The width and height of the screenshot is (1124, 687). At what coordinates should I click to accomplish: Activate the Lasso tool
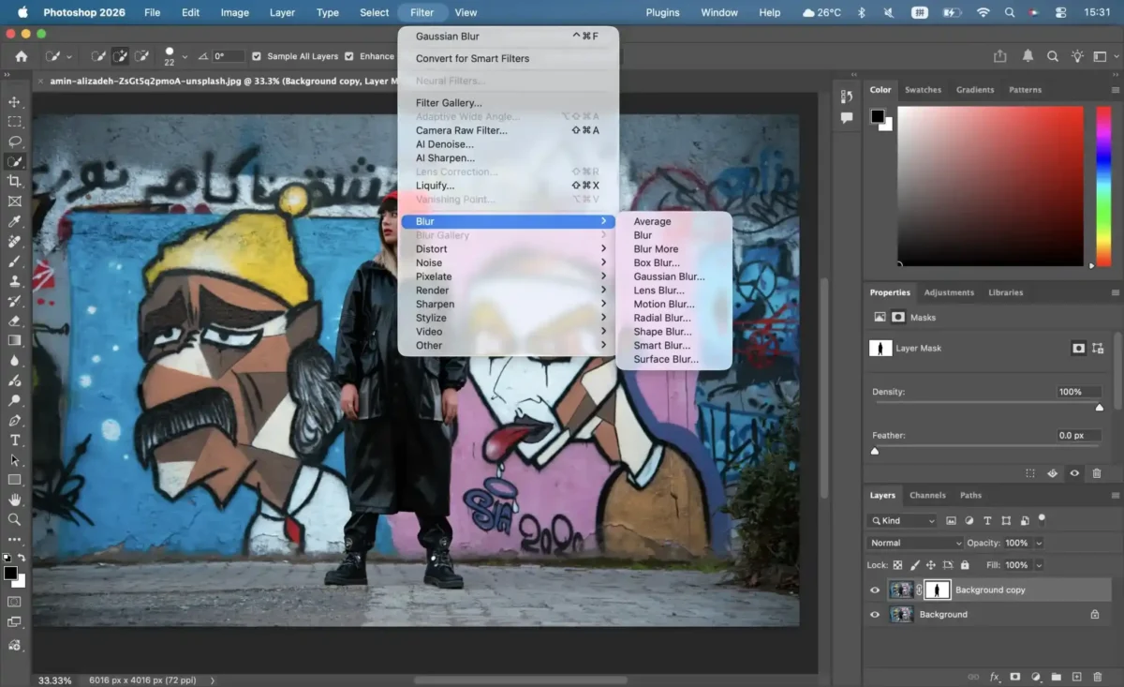tap(14, 141)
